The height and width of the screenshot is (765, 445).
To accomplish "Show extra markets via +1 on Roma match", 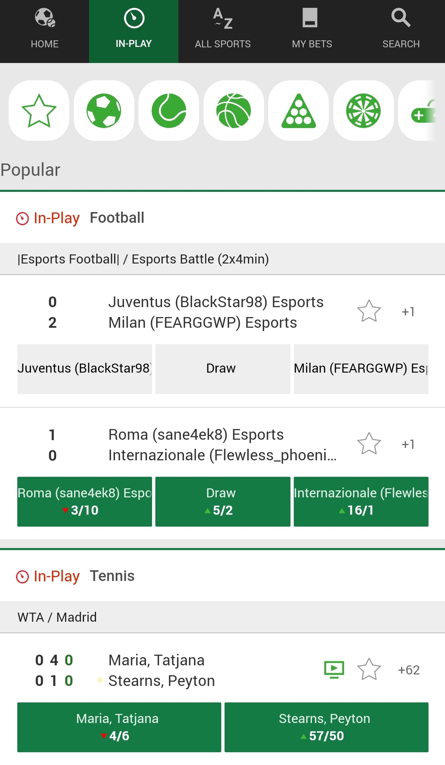I will pos(407,444).
